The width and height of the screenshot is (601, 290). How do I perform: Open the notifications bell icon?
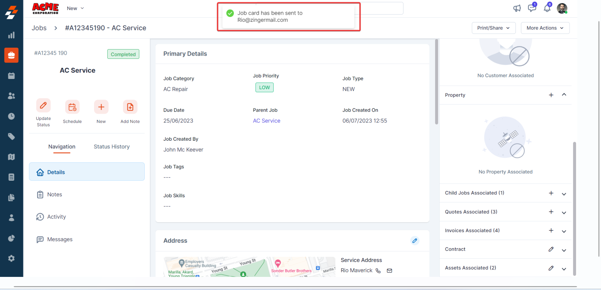(547, 8)
